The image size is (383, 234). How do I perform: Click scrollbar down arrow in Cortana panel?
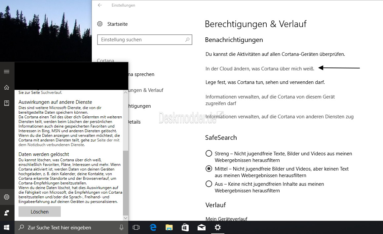(126, 218)
